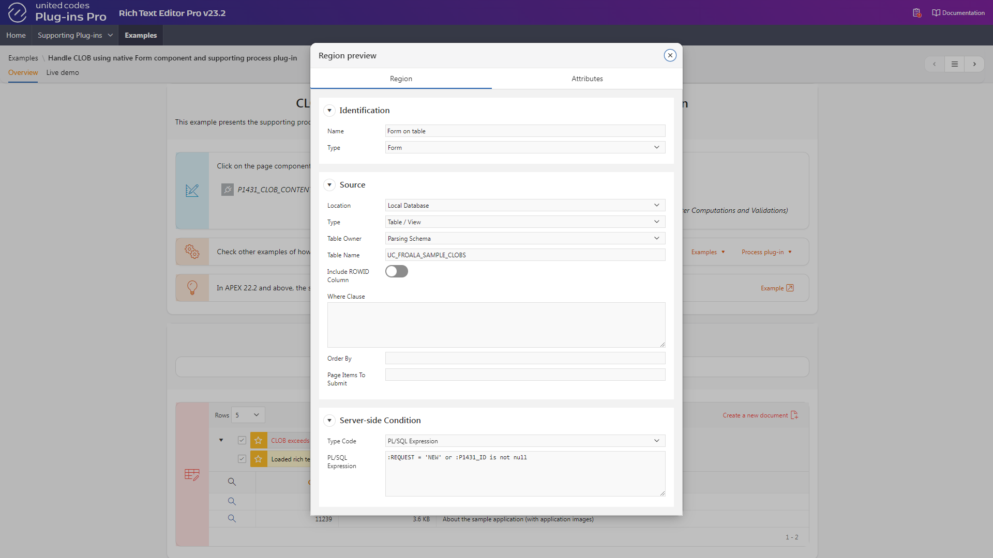Screen dimensions: 993x558
Task: Open the Examples dropdown link in card
Action: 708,252
